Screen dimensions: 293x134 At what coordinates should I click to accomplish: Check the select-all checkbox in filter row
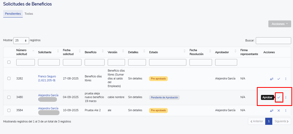9,62
